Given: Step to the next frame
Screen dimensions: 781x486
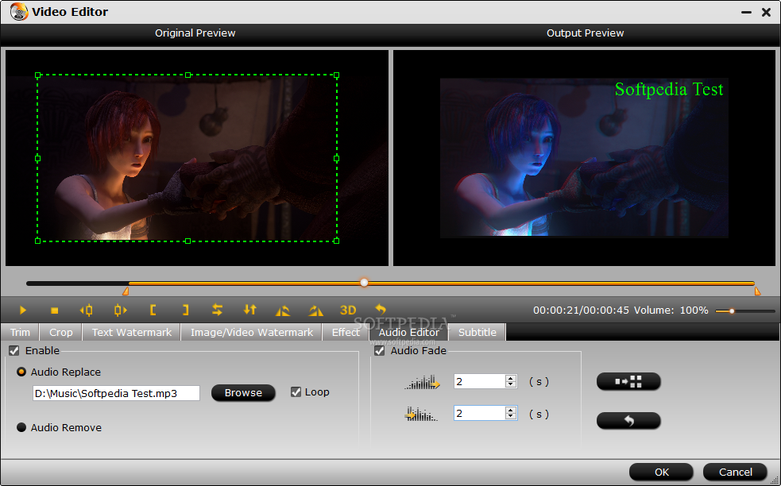Looking at the screenshot, I should point(120,310).
